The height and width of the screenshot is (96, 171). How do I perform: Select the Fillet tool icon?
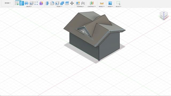(x=52, y=3)
